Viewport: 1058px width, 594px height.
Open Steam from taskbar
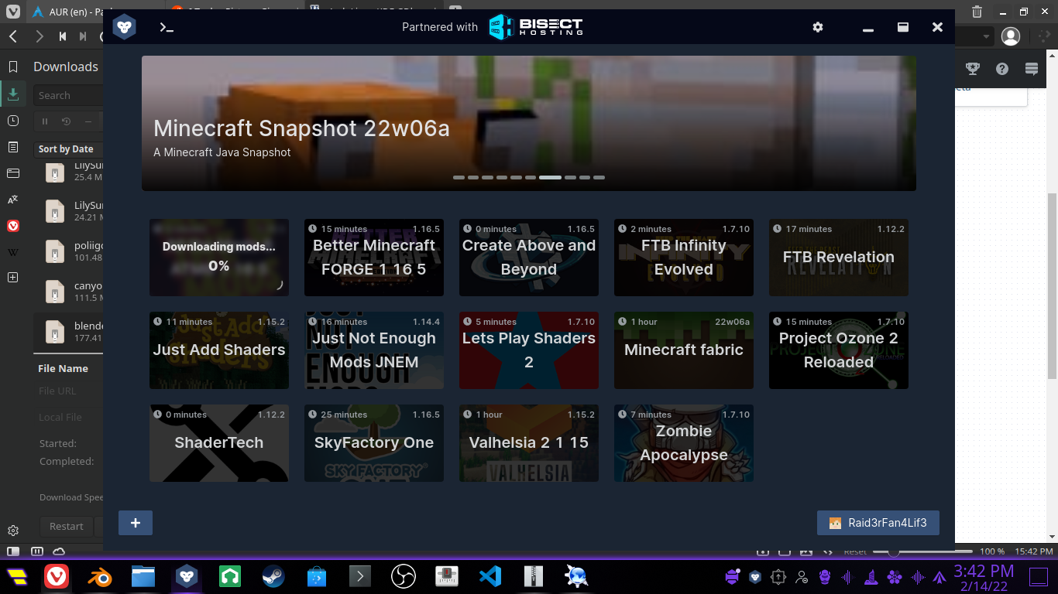pos(273,576)
